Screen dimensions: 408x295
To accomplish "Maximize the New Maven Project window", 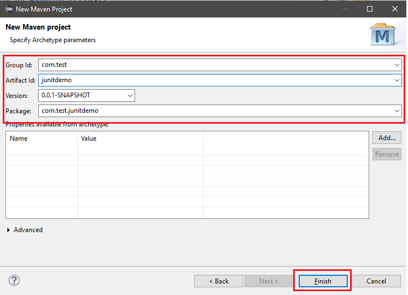I will (x=370, y=9).
